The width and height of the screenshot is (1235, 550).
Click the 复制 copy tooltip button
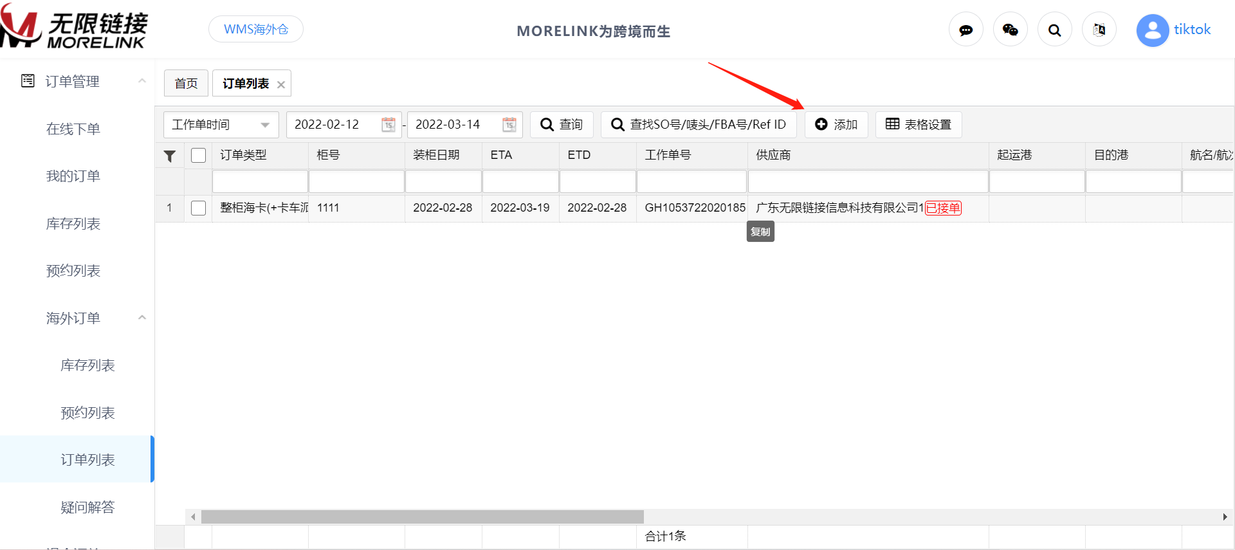point(760,232)
